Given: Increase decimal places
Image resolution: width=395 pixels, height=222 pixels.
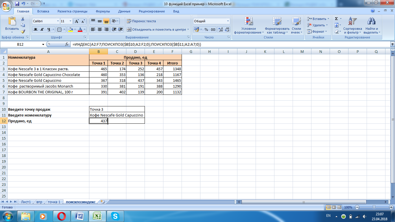Looking at the screenshot, I should tap(221, 29).
